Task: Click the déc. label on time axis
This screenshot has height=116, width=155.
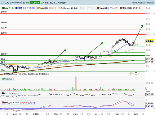Action: (x=15, y=114)
